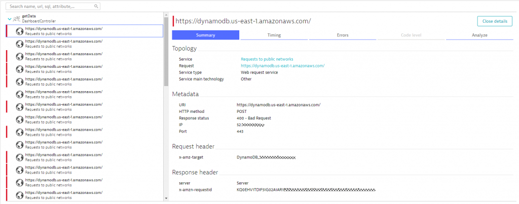The image size is (519, 204).
Task: Switch to the Summary tab
Action: coord(206,35)
